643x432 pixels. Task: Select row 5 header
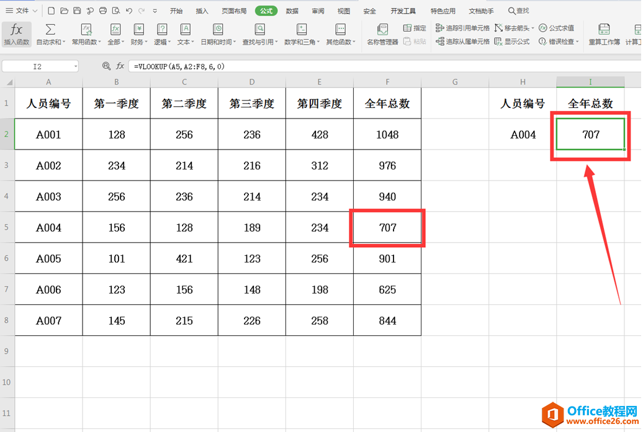(7, 227)
